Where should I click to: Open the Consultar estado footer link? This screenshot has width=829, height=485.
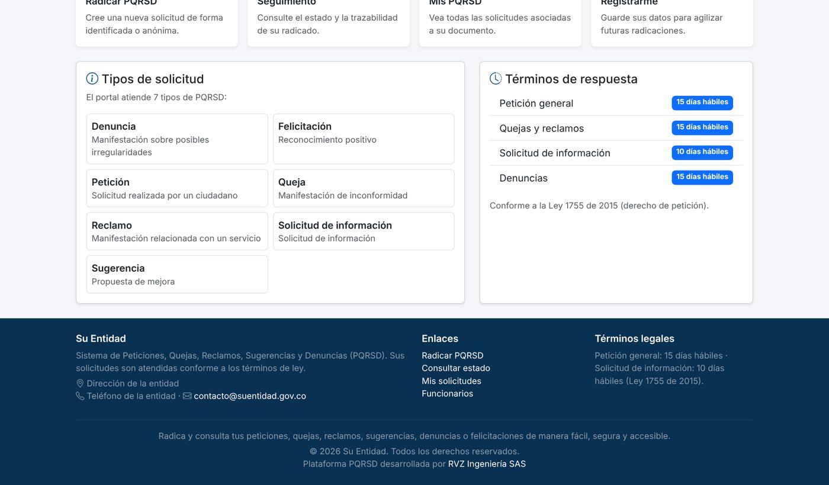tap(456, 368)
